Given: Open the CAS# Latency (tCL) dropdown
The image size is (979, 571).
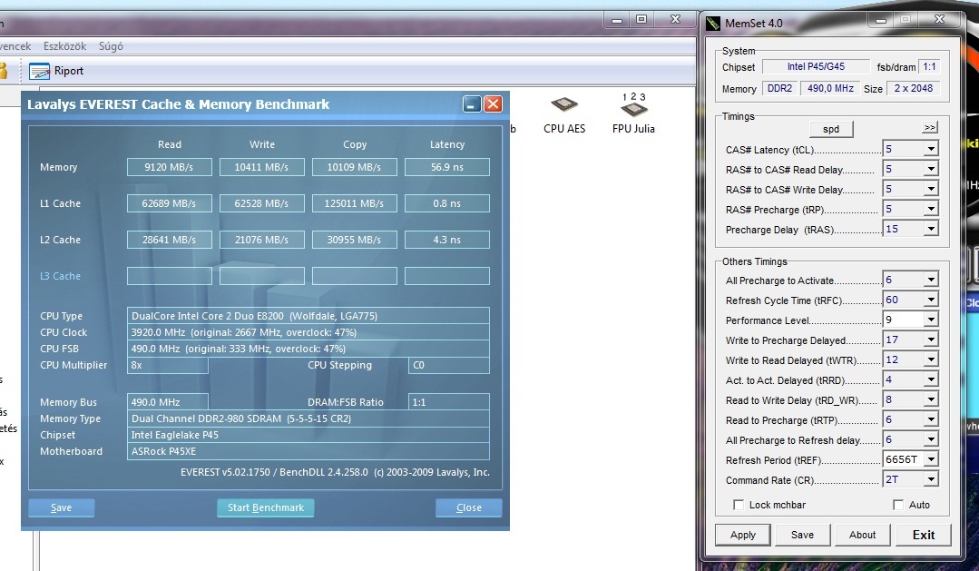Looking at the screenshot, I should (931, 149).
